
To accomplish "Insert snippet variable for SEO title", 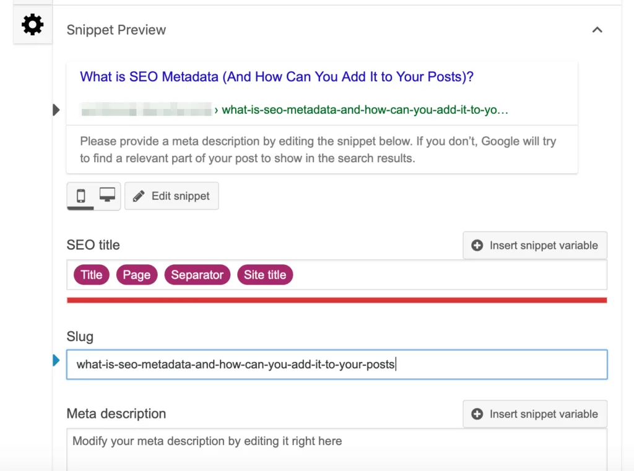I will coord(535,246).
